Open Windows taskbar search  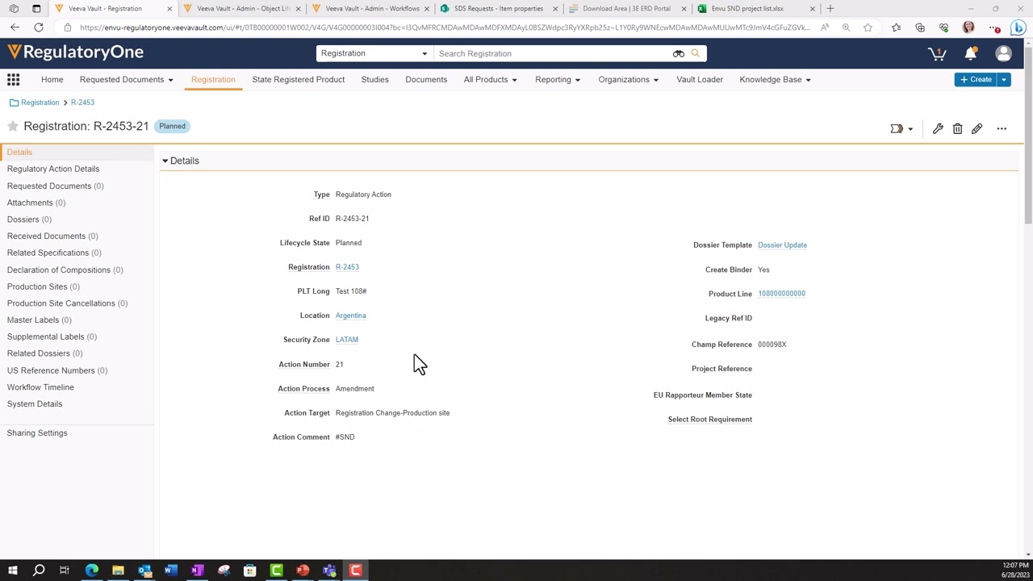click(x=39, y=571)
